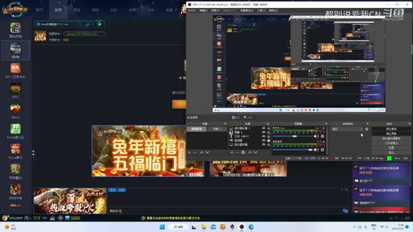Image resolution: width=413 pixels, height=232 pixels.
Task: Toggle visibility of the bottom 显示器采集 source
Action: [264, 144]
